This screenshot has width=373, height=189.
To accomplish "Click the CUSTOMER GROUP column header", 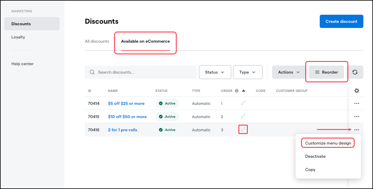I will pos(292,91).
